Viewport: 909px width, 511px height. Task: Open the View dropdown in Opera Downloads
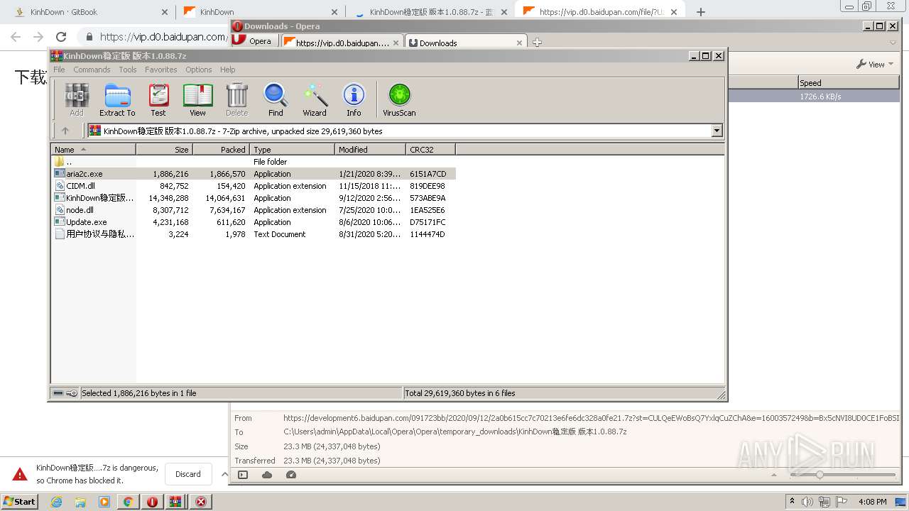874,64
